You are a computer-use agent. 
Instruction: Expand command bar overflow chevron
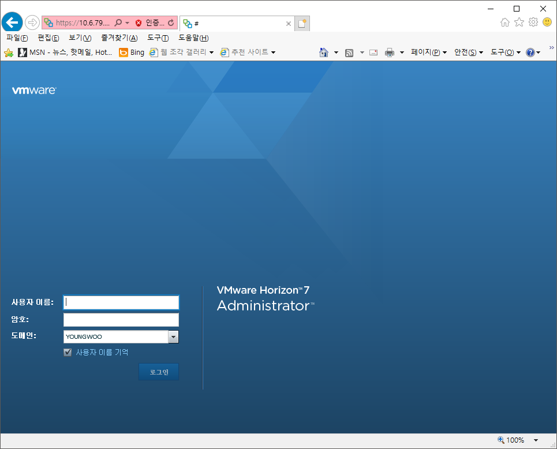coord(551,47)
